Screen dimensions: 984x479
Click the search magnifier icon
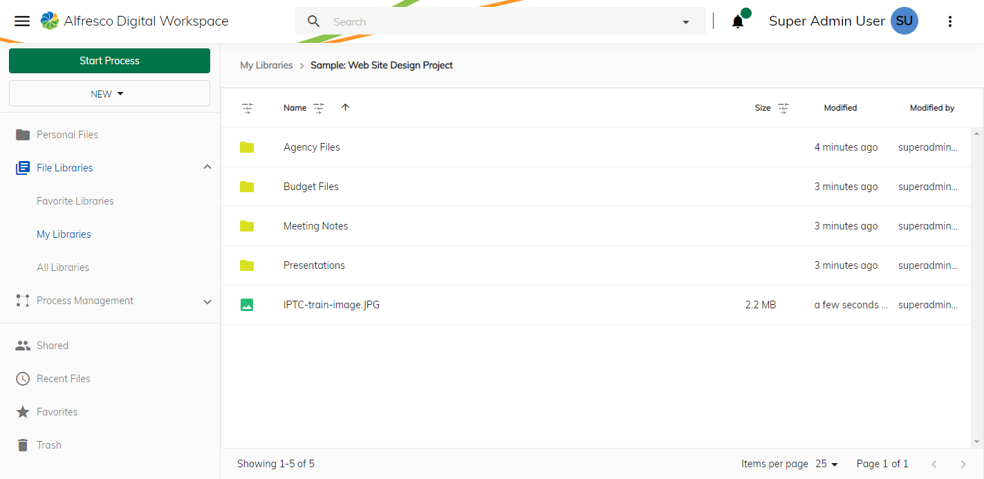[313, 21]
